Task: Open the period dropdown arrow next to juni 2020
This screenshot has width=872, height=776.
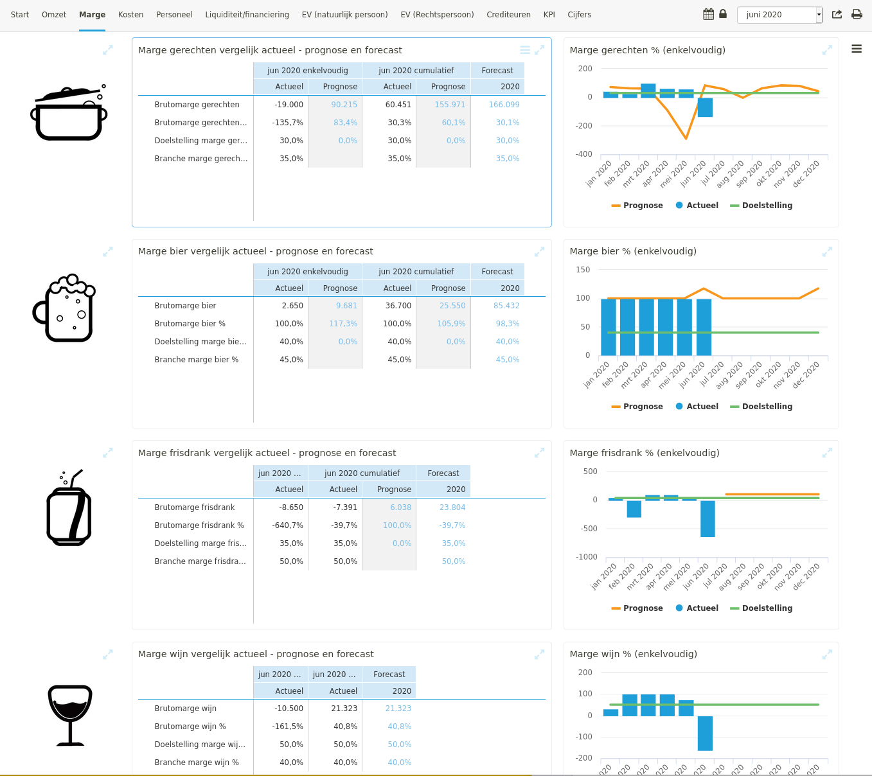Action: 819,15
